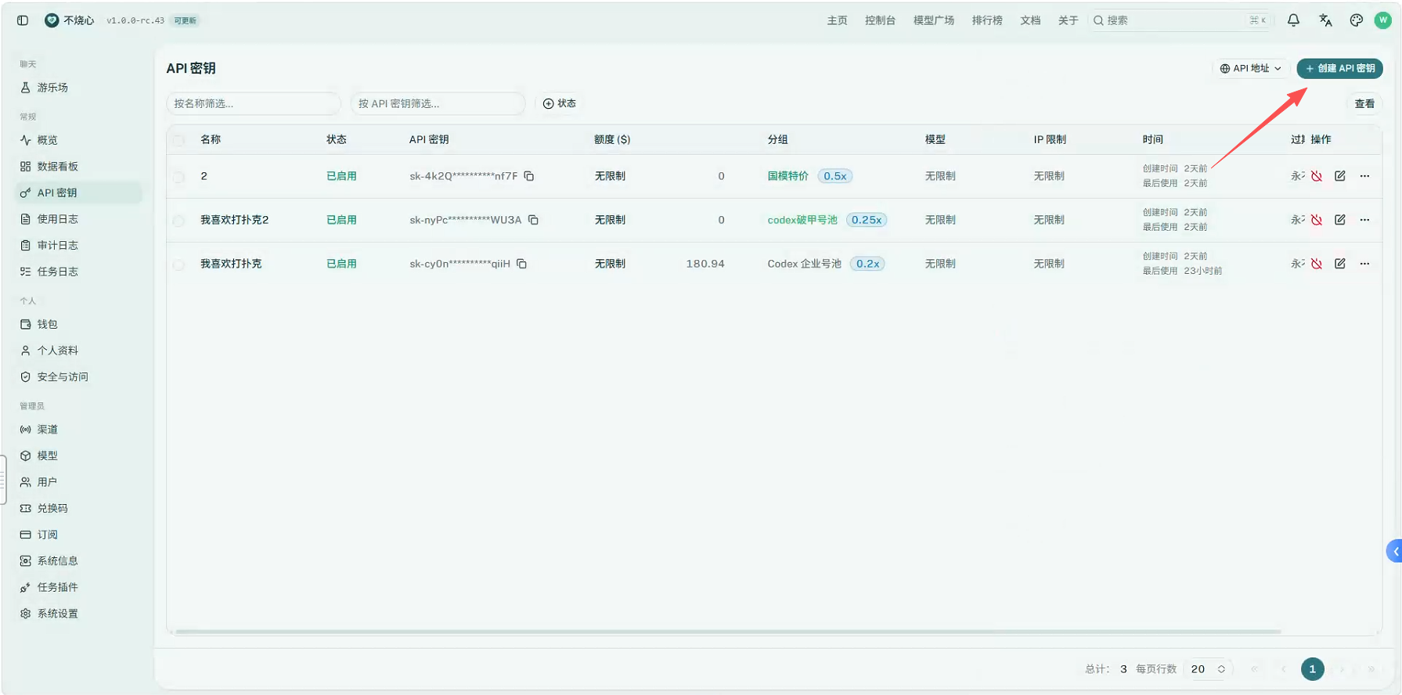Open 数据看板 in sidebar

79,167
